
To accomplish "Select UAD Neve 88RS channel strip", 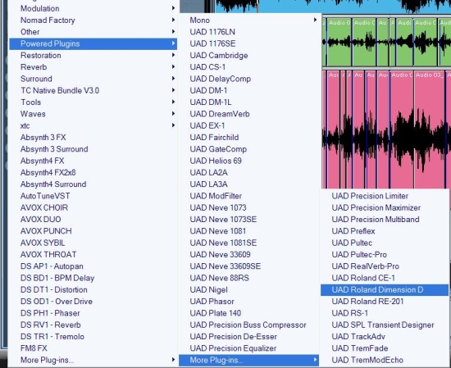I will click(248, 278).
